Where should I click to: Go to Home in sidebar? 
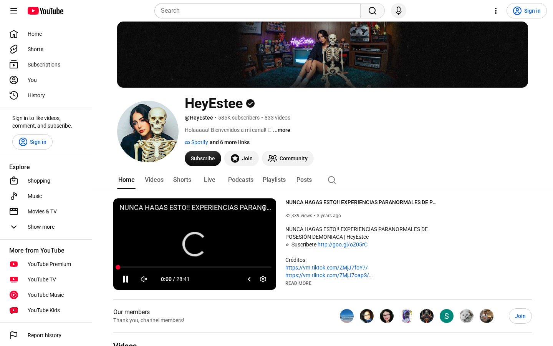point(46,34)
